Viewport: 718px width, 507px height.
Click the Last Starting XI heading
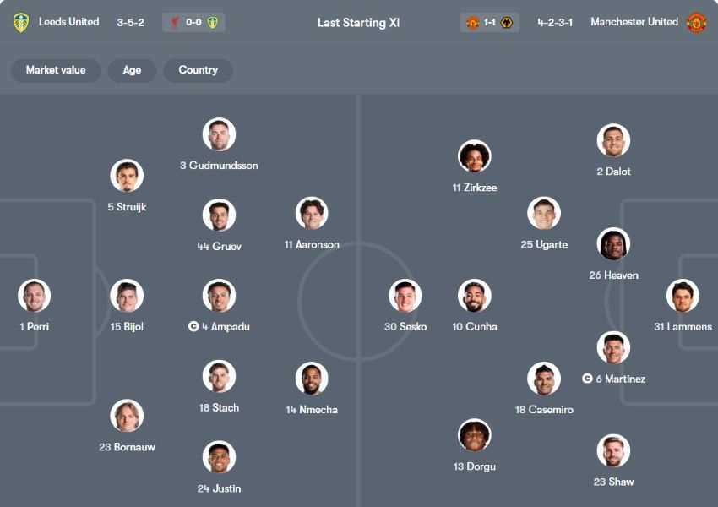click(x=358, y=23)
